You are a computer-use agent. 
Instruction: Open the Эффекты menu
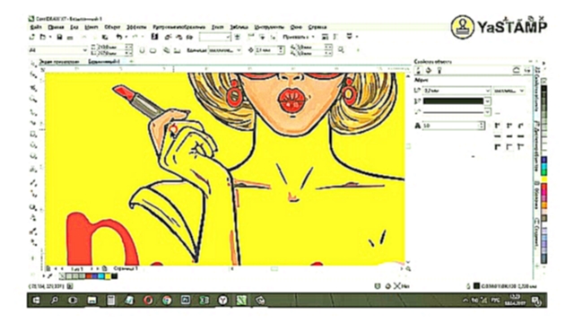coord(136,27)
